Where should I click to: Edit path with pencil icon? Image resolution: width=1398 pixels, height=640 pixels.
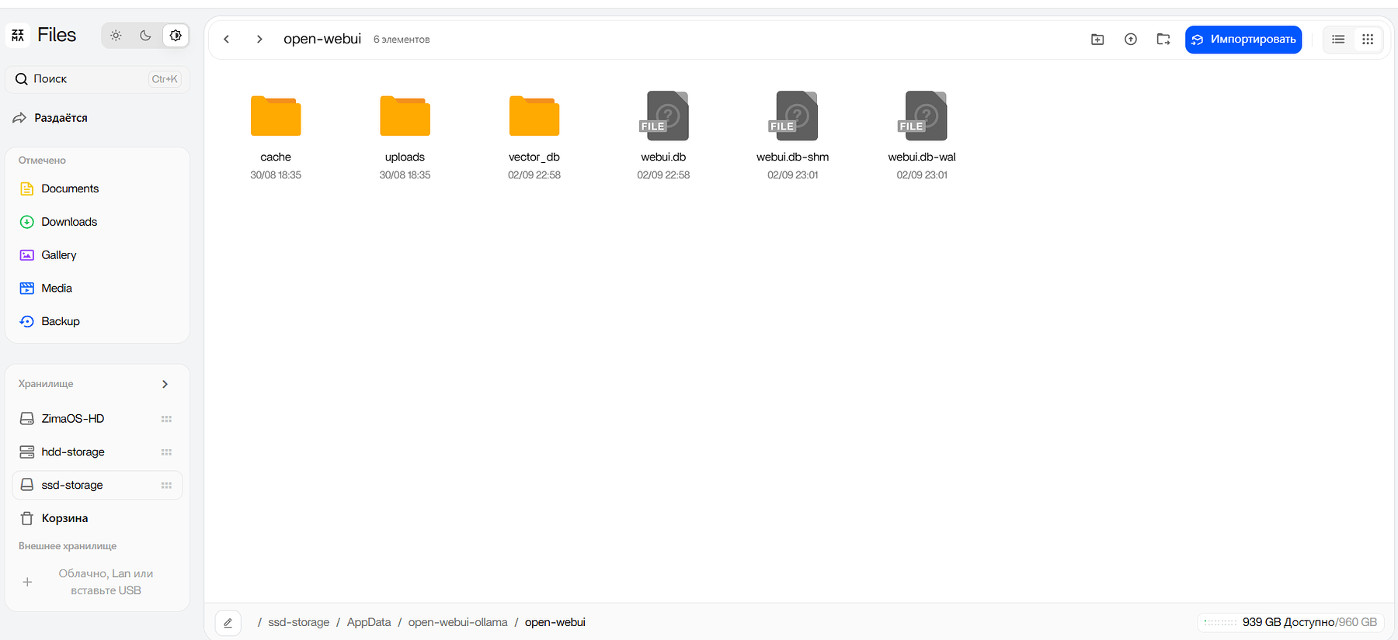228,623
